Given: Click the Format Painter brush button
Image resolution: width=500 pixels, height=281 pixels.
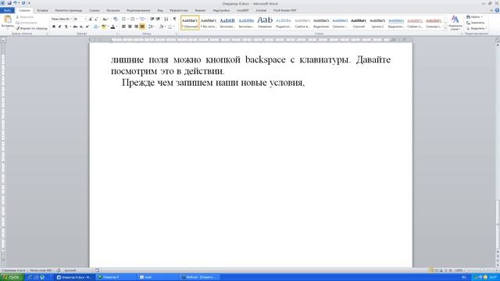Looking at the screenshot, I should 31,28.
